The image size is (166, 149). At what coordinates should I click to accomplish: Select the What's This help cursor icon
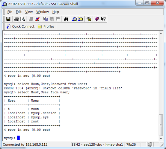(103, 19)
